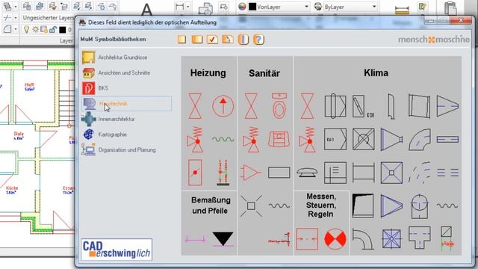This screenshot has height=269, width=478.
Task: Pick the Klima flat blue duct rectangle symbol
Action: coord(447,140)
